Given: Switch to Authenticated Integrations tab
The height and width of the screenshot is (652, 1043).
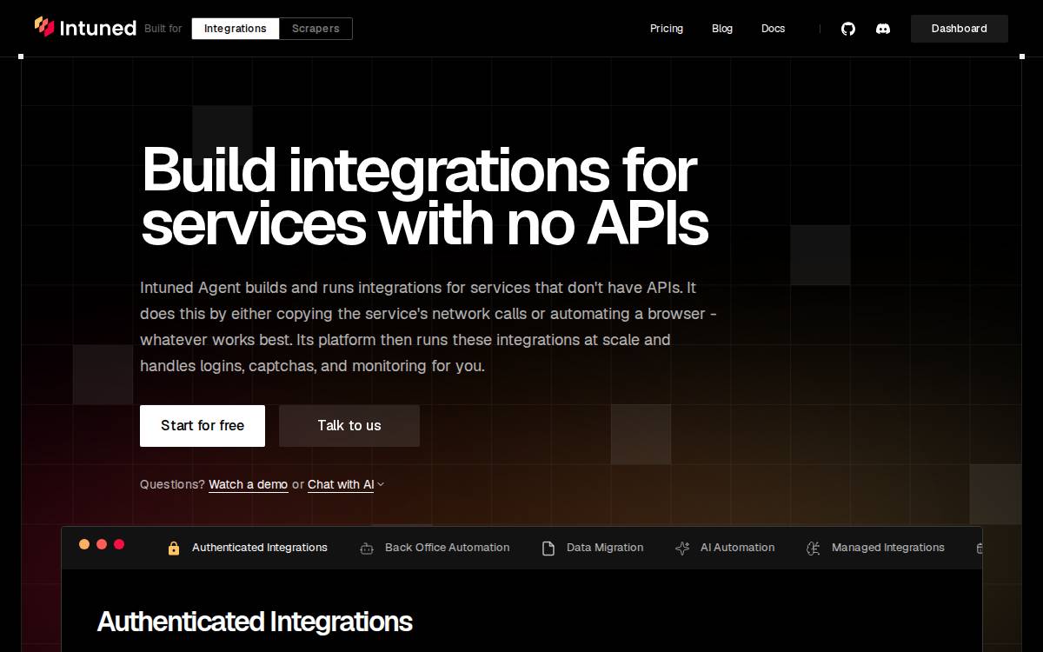Looking at the screenshot, I should [x=248, y=548].
